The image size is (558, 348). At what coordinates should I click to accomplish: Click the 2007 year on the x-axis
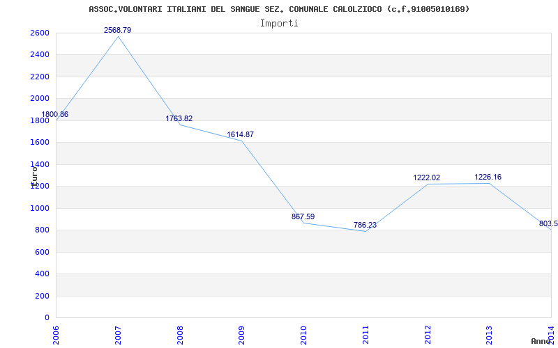click(x=118, y=333)
